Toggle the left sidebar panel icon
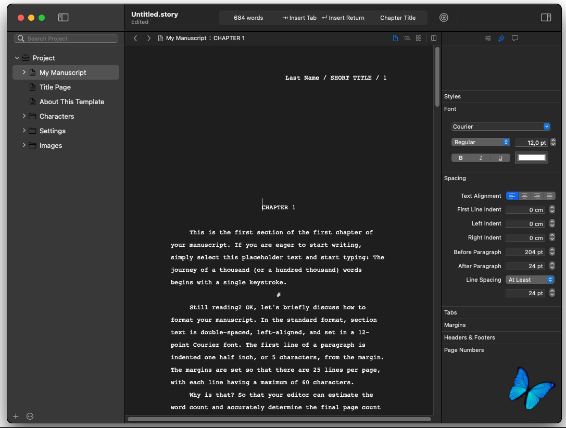 coord(63,17)
